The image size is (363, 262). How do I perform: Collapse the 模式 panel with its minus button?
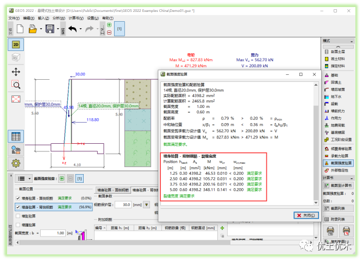tap(352, 41)
